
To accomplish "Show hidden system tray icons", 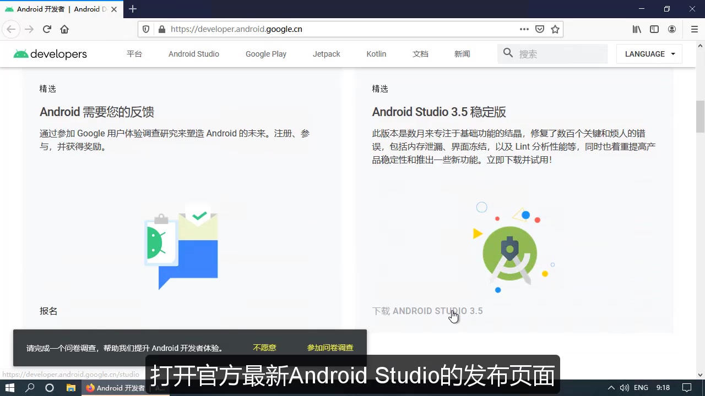I will tap(611, 388).
